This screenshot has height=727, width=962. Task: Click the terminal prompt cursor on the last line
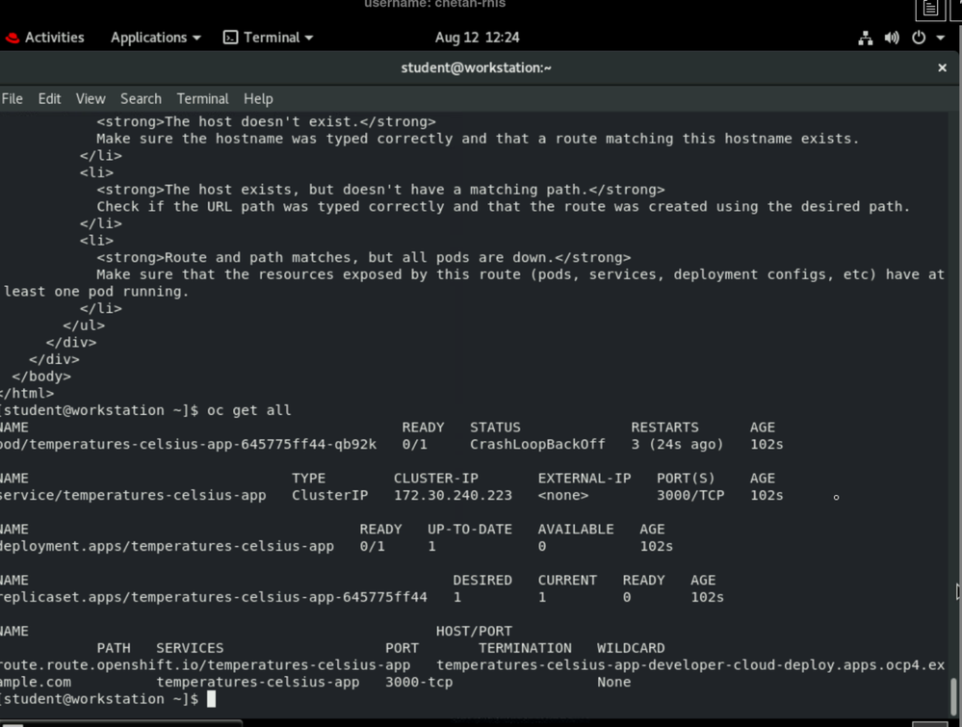click(x=211, y=699)
